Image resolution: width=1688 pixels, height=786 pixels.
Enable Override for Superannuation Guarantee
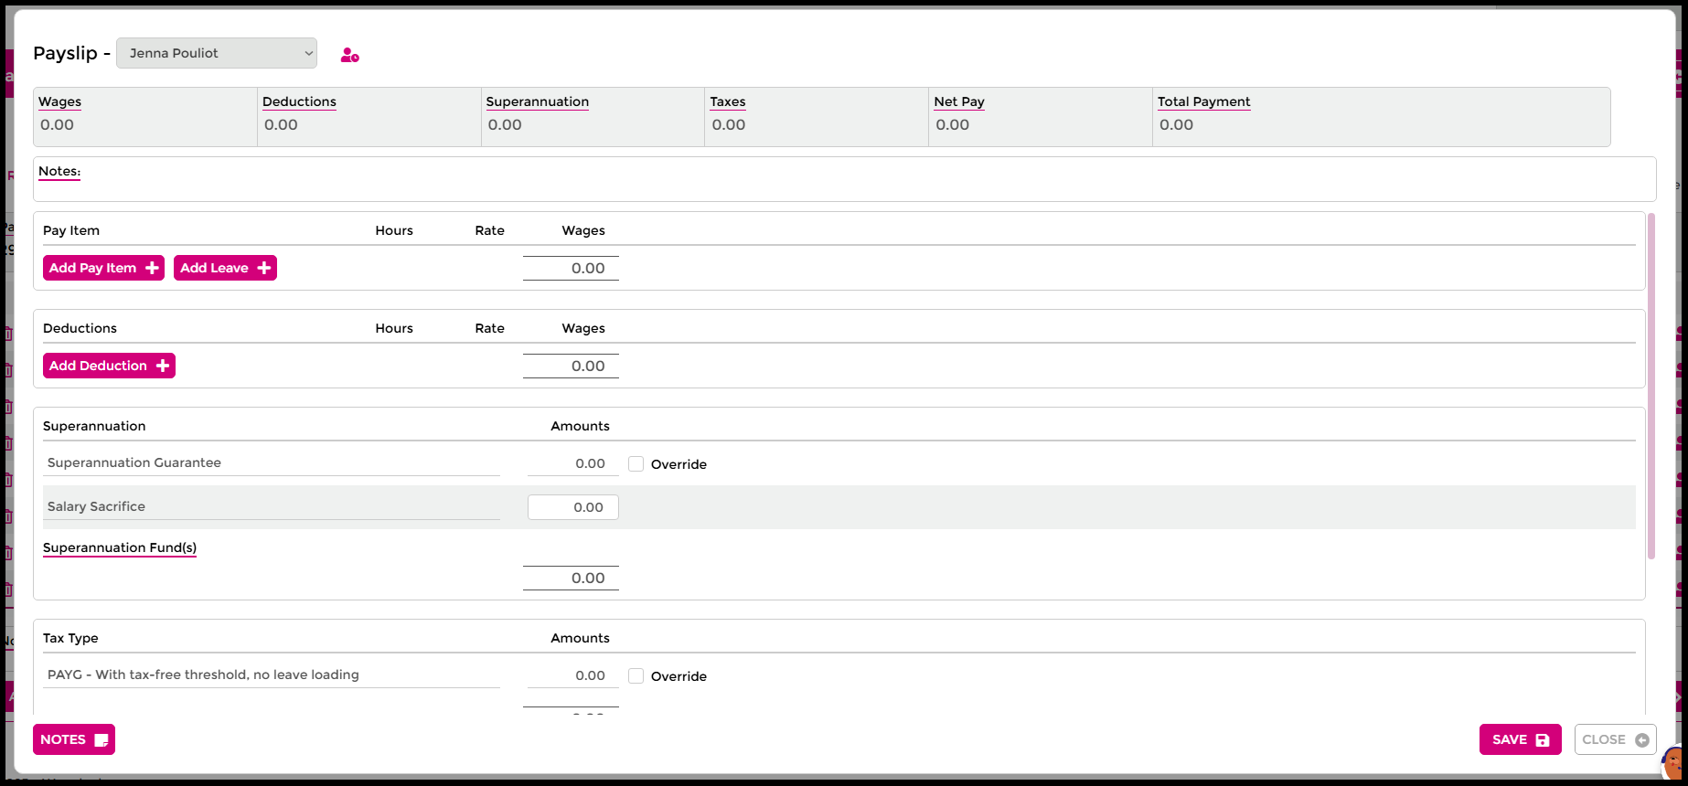(636, 464)
